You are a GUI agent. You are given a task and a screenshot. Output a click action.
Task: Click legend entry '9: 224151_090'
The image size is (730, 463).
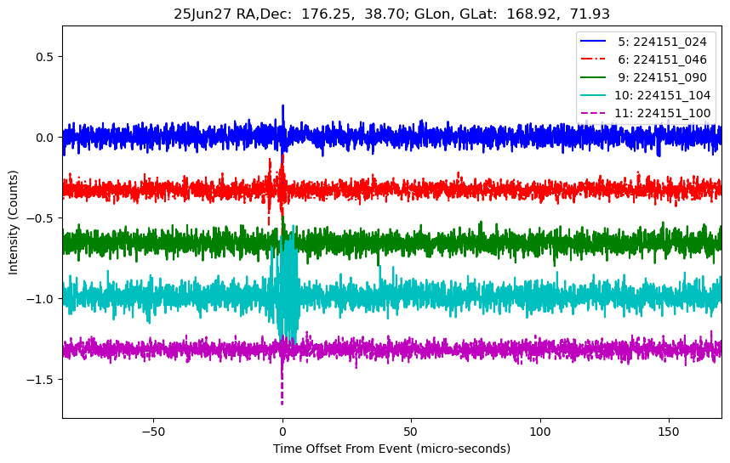point(662,77)
